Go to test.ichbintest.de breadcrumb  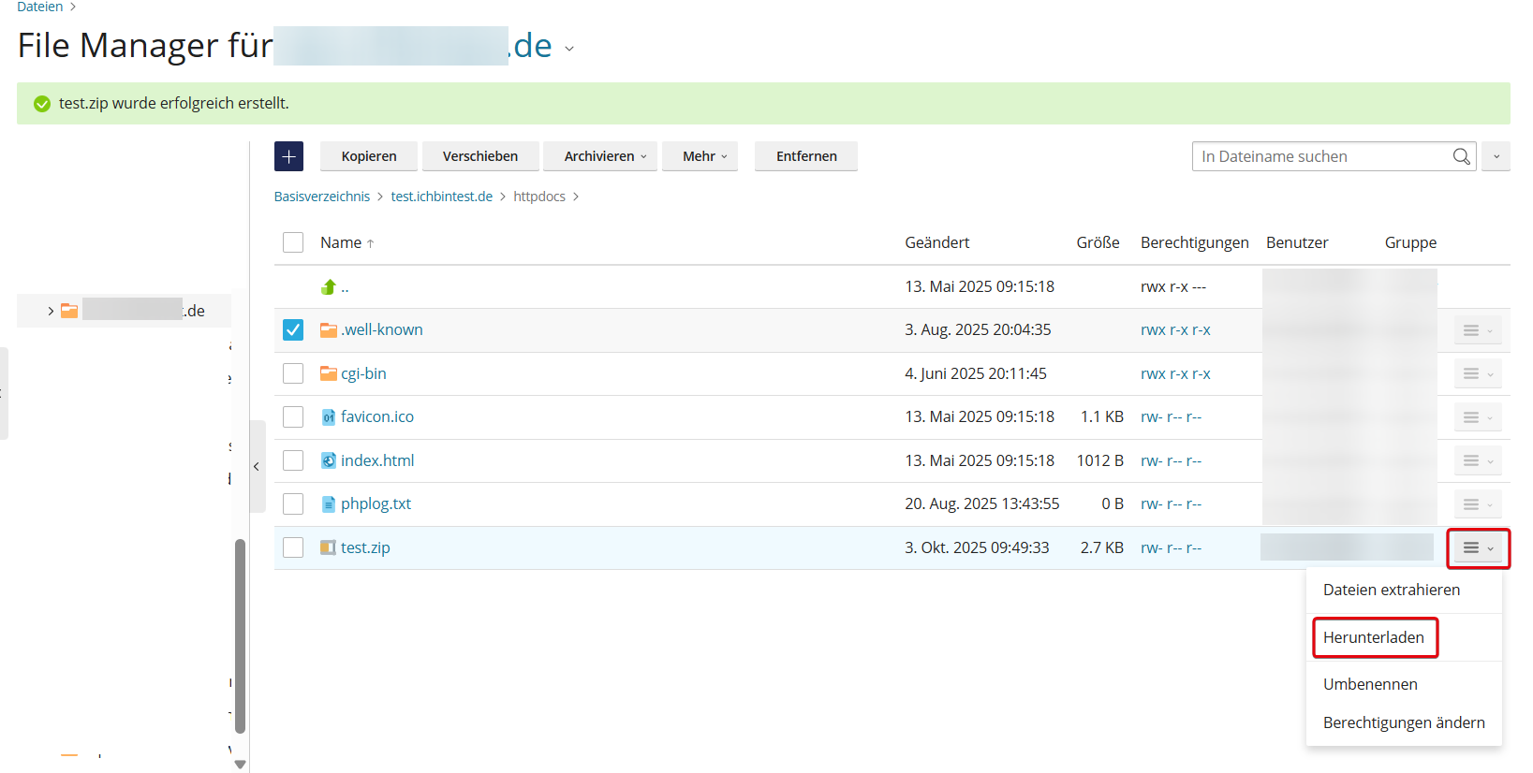tap(442, 197)
